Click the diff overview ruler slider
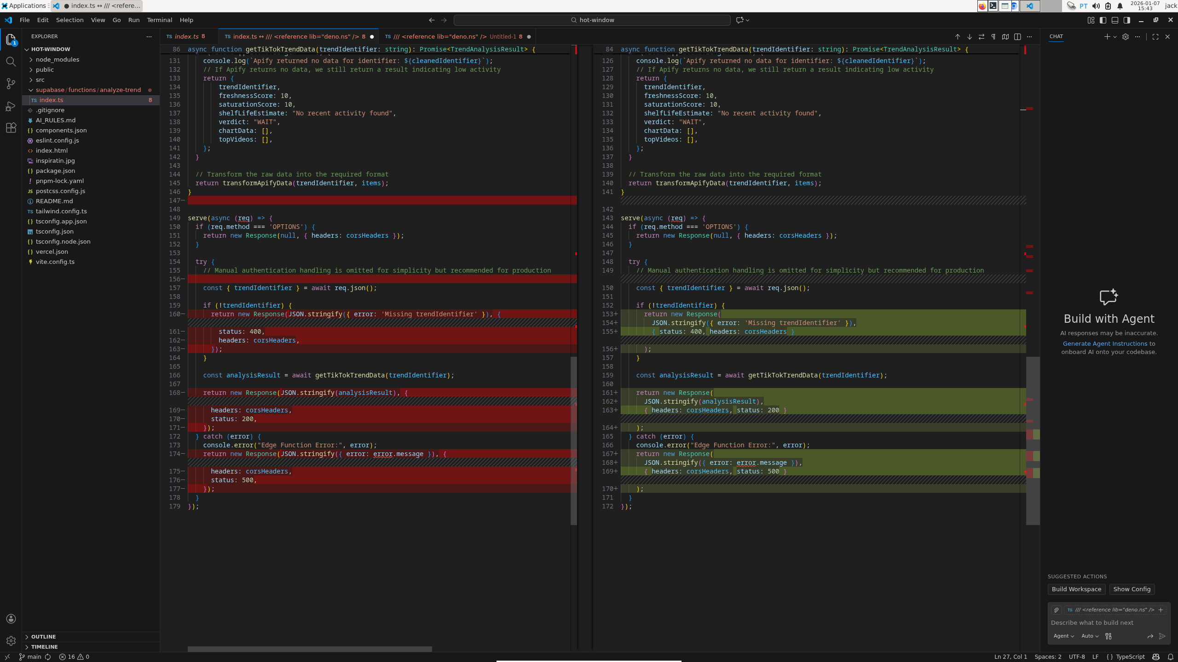1178x662 pixels. [x=1033, y=440]
